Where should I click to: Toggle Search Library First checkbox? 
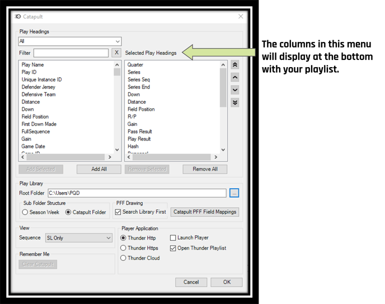coord(140,212)
